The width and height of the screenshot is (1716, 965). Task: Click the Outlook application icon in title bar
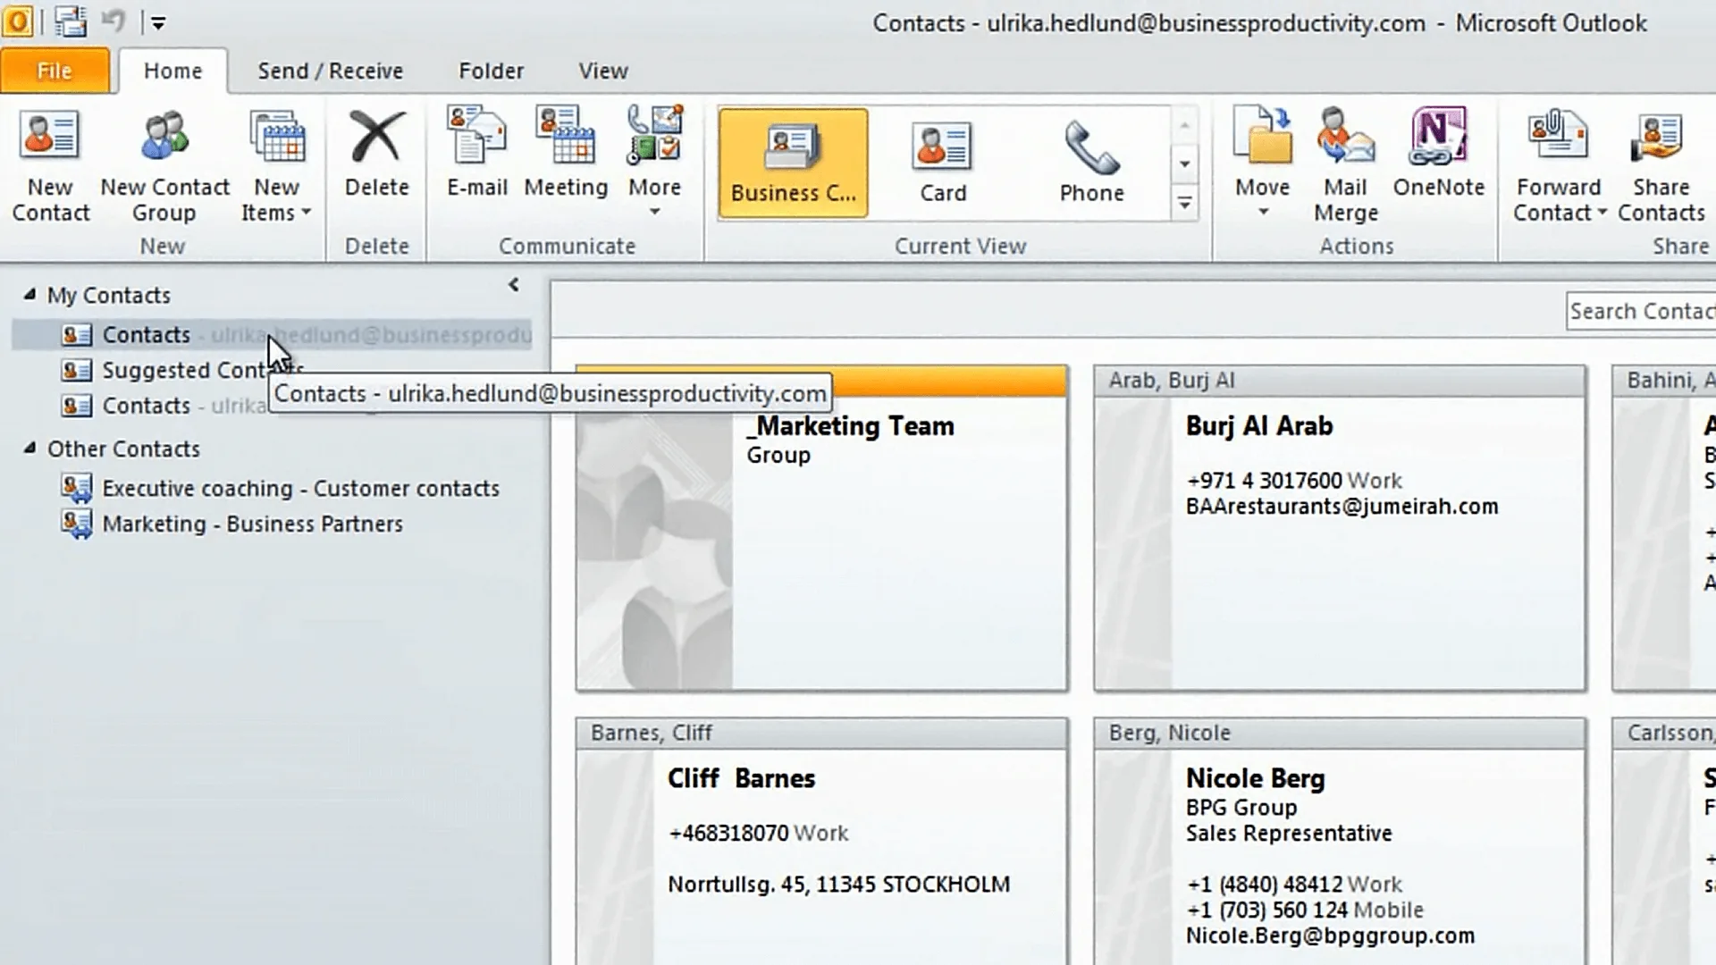[18, 21]
